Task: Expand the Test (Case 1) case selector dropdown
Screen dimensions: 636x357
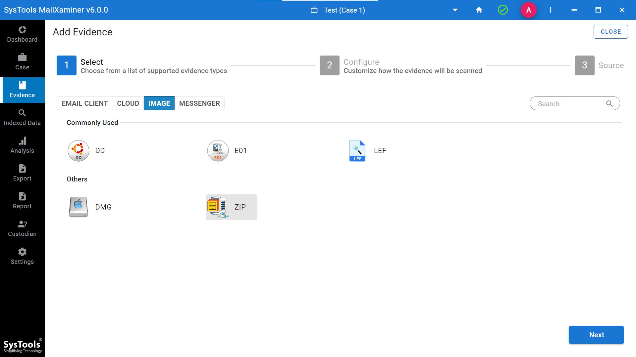Action: [455, 10]
